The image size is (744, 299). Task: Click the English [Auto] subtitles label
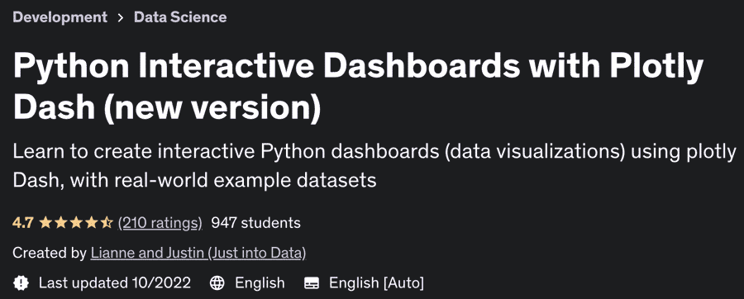pos(377,282)
